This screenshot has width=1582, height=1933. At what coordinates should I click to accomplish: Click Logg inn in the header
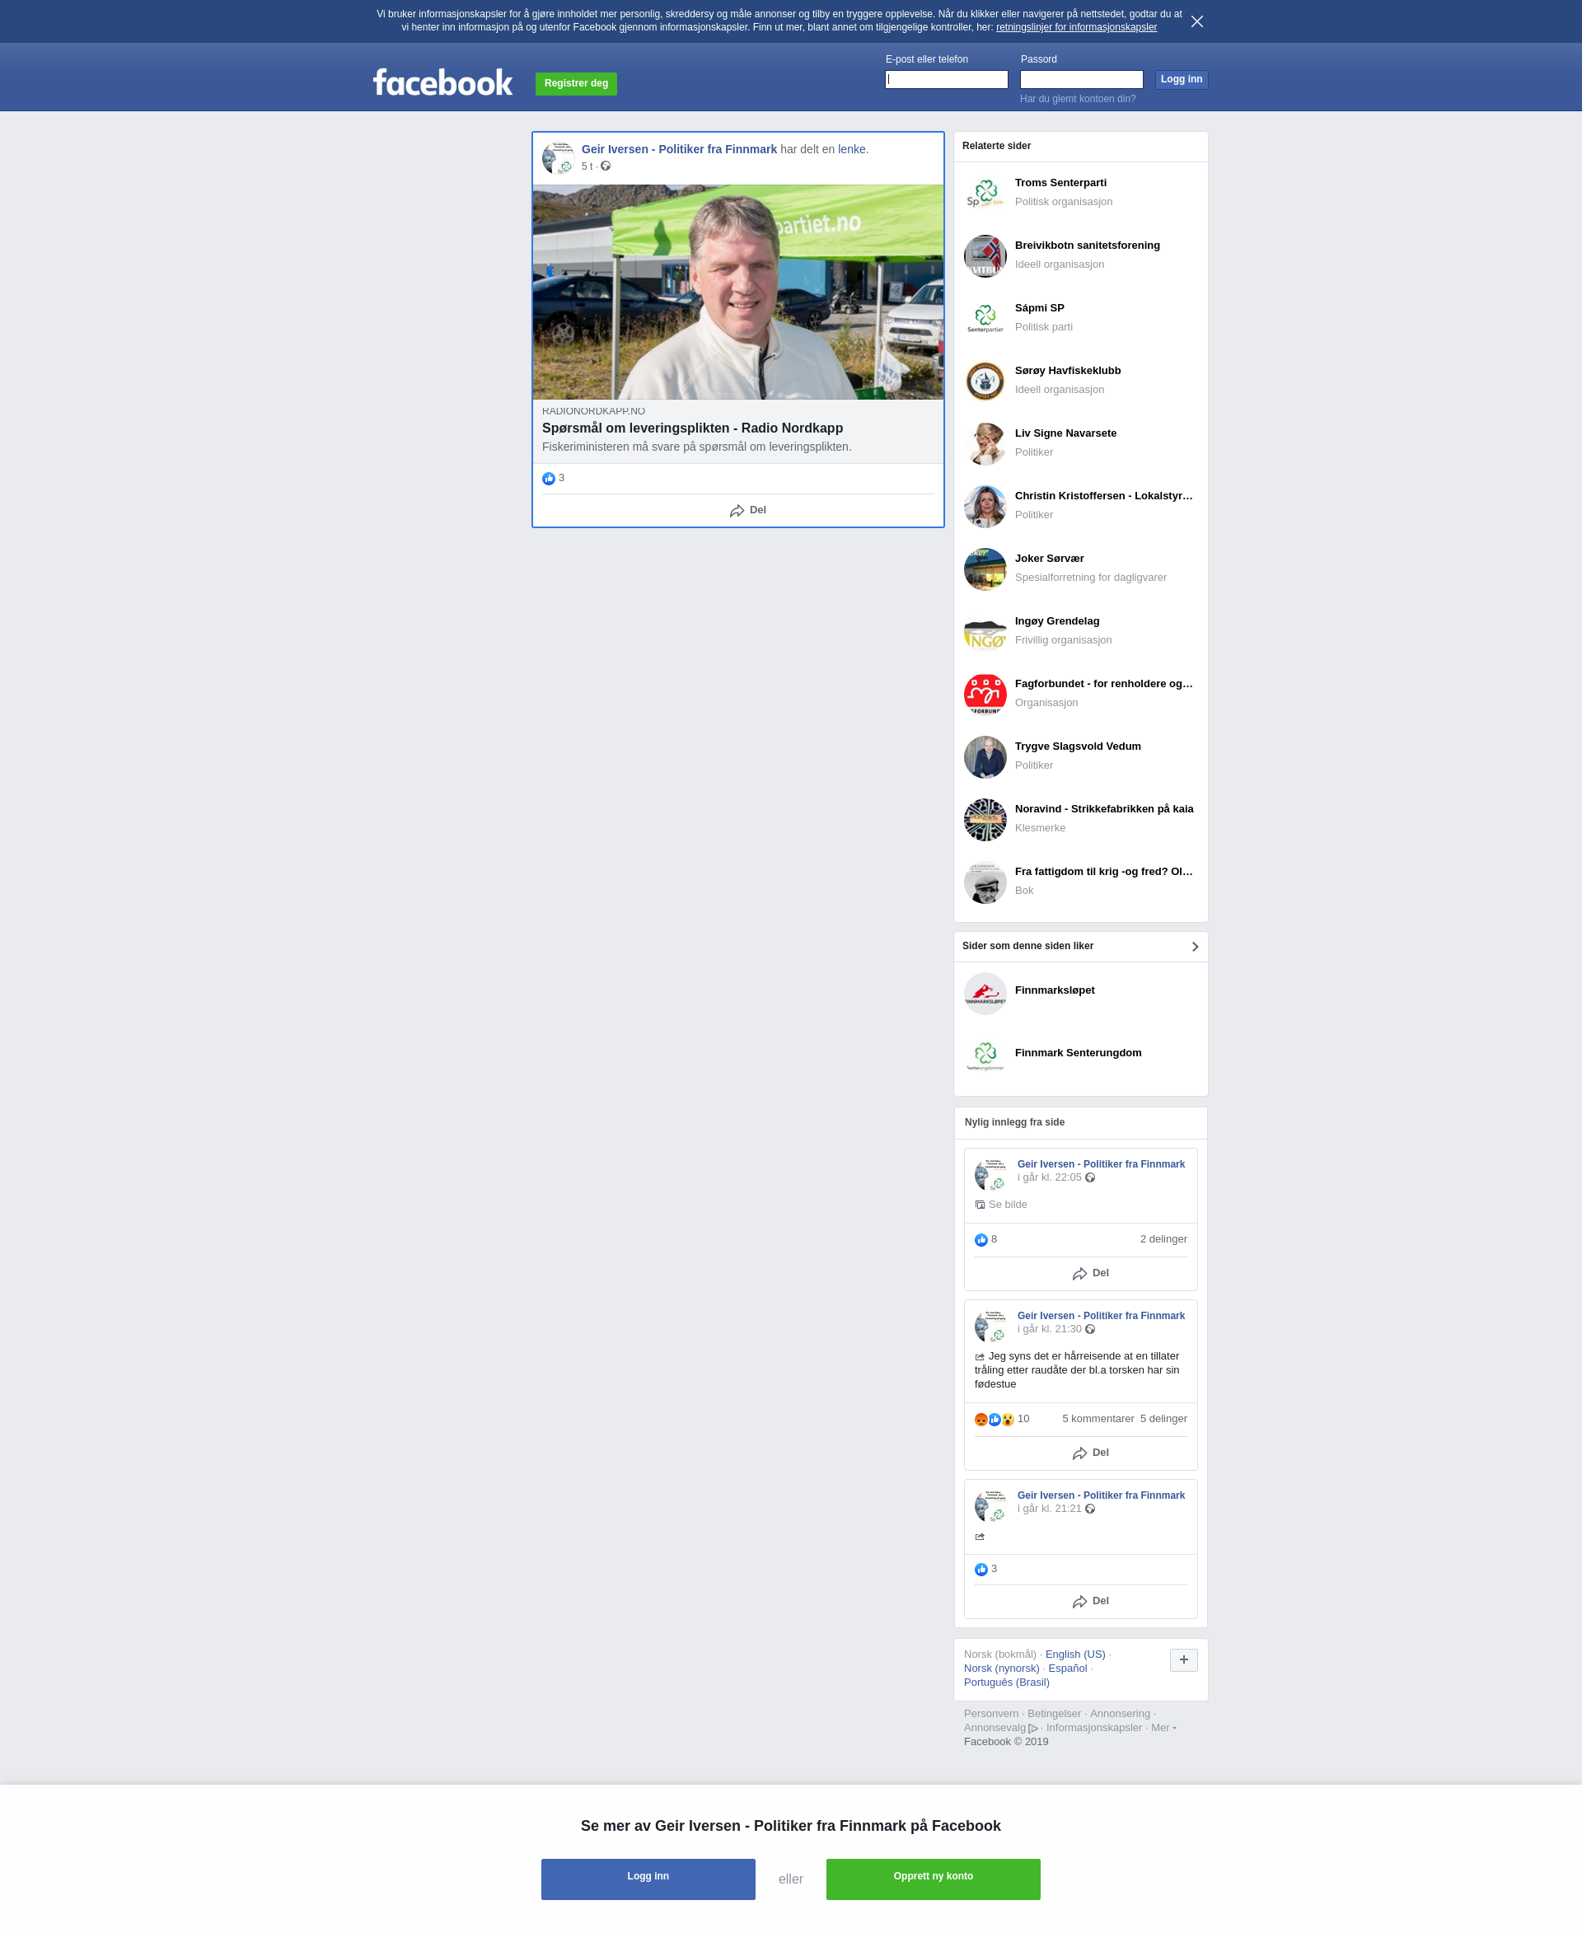click(1181, 79)
